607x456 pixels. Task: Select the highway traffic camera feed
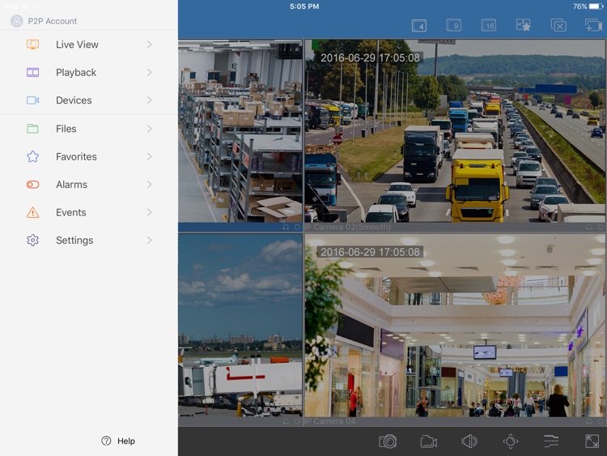coord(455,130)
